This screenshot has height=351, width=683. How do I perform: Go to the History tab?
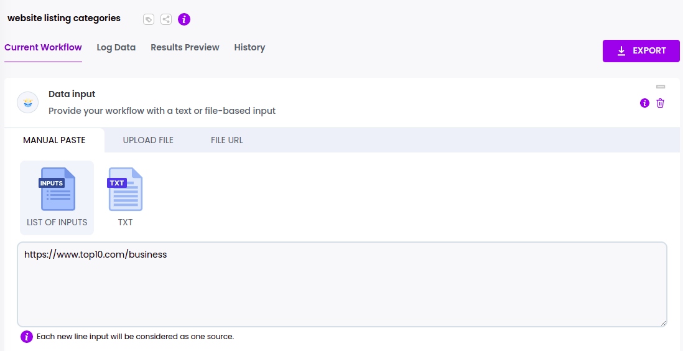pyautogui.click(x=249, y=47)
